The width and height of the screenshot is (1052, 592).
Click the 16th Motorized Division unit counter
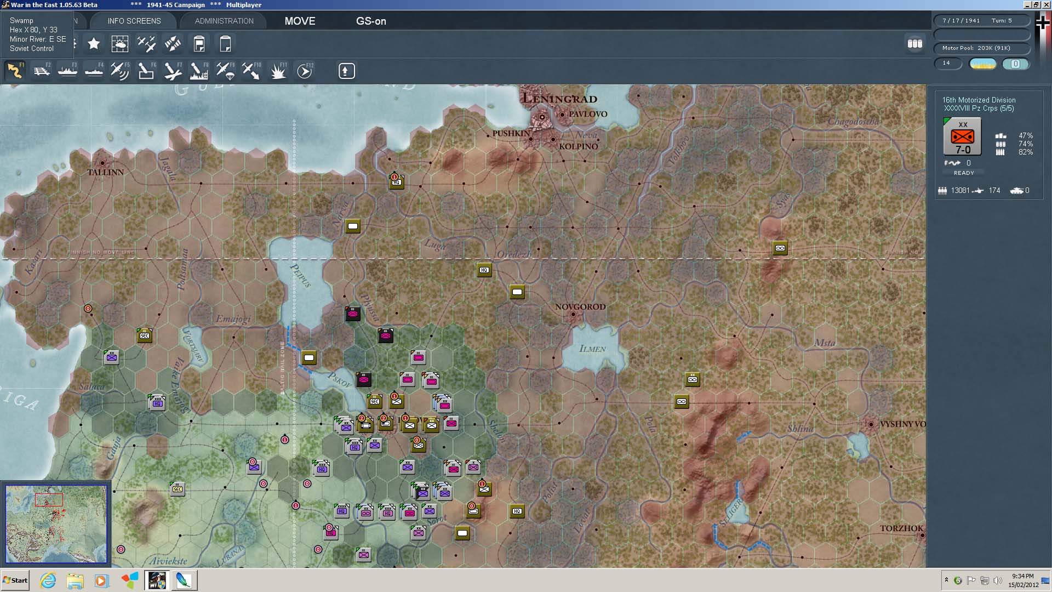(x=963, y=137)
